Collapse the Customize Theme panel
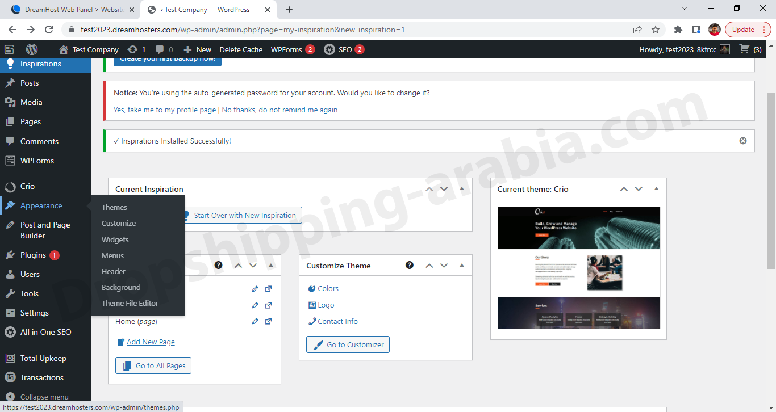This screenshot has height=412, width=776. 462,265
